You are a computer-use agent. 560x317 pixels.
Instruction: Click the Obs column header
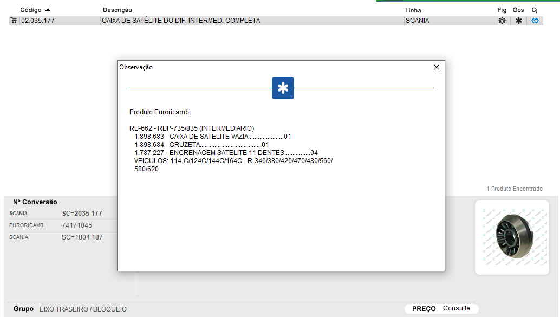point(518,10)
